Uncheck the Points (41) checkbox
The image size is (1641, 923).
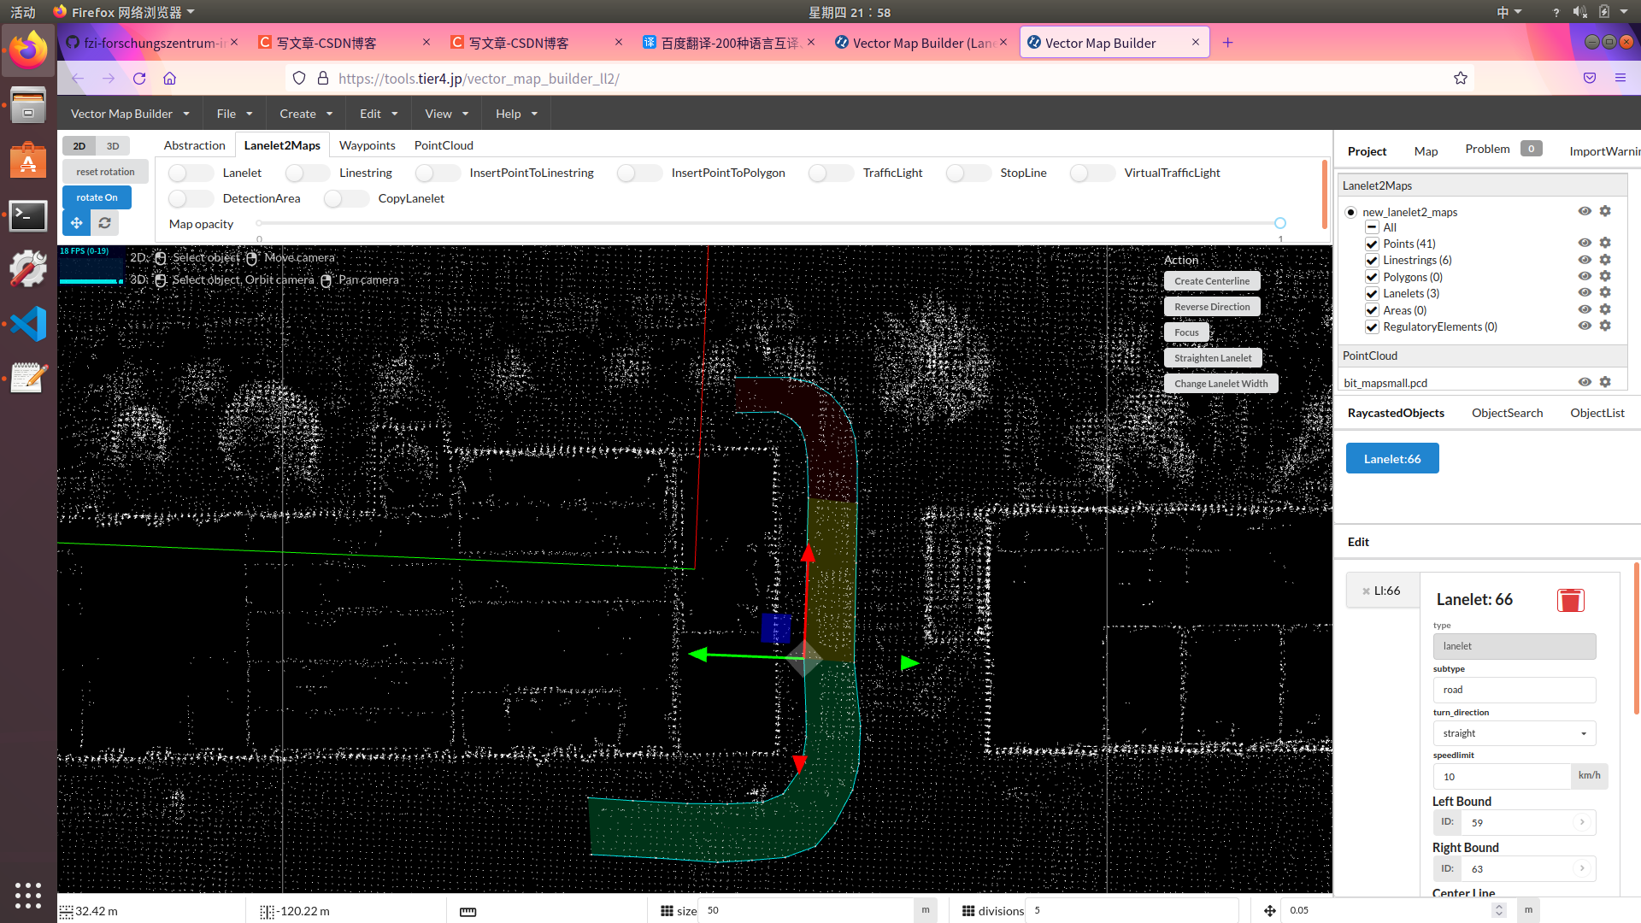pyautogui.click(x=1372, y=244)
